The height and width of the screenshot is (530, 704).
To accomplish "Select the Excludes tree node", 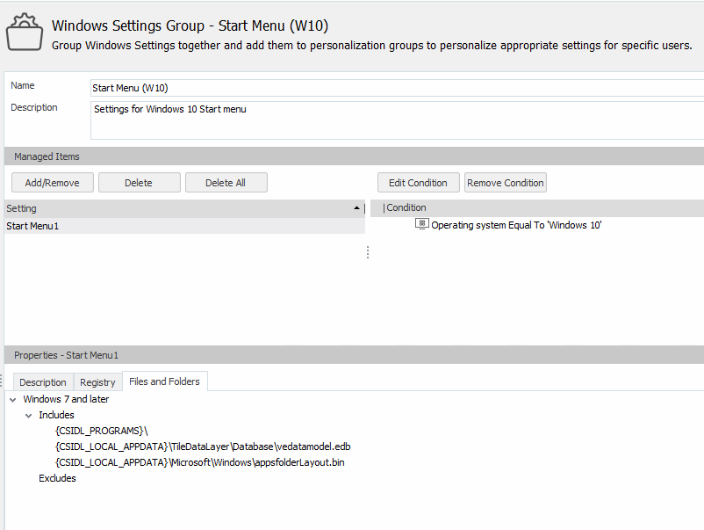I will coord(57,478).
